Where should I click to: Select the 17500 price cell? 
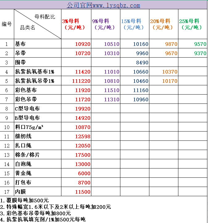coord(76,155)
